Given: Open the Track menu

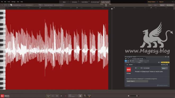Looking at the screenshot, I should [x=9, y=2].
